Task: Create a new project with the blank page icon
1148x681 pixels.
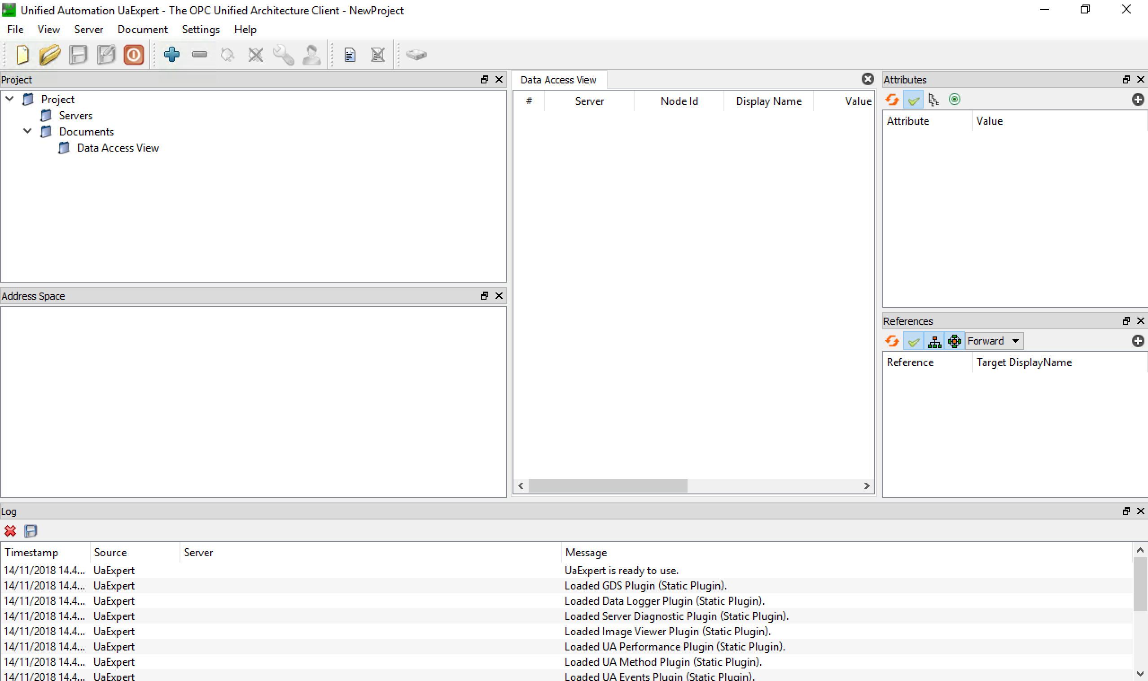Action: [x=22, y=55]
